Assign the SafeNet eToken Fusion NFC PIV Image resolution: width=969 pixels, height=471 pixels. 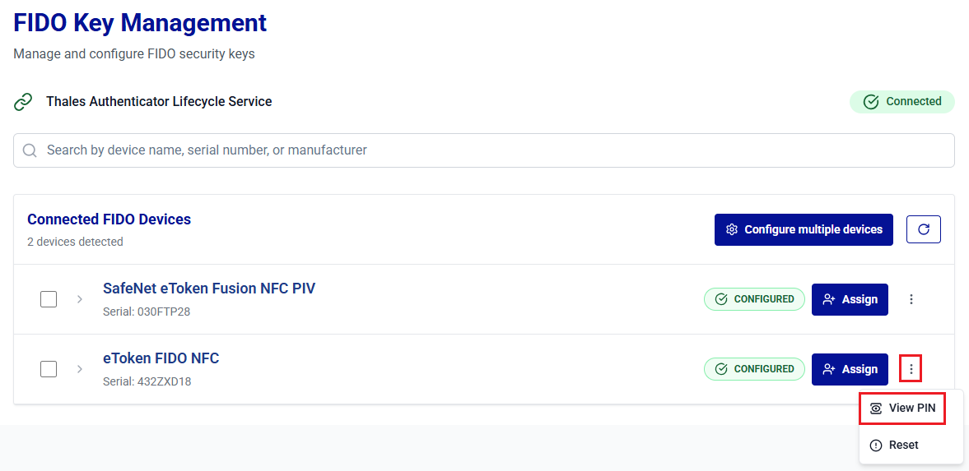click(x=850, y=299)
